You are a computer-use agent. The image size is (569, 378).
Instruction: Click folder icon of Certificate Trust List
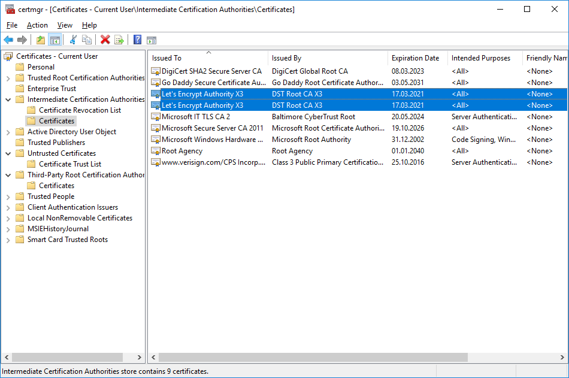click(x=32, y=164)
